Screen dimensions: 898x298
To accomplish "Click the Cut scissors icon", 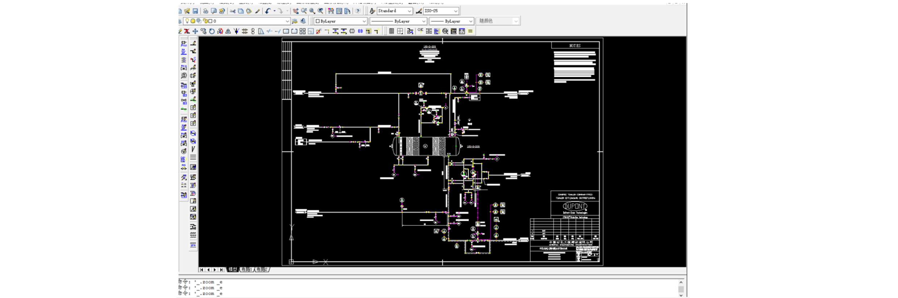I will point(232,11).
